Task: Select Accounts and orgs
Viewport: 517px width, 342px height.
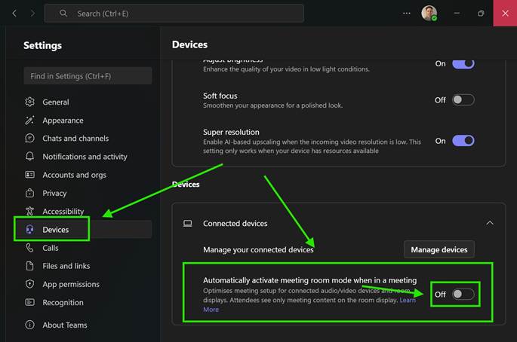Action: click(88, 175)
